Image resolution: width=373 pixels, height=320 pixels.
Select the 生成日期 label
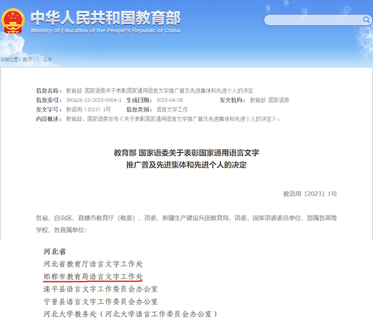[139, 100]
